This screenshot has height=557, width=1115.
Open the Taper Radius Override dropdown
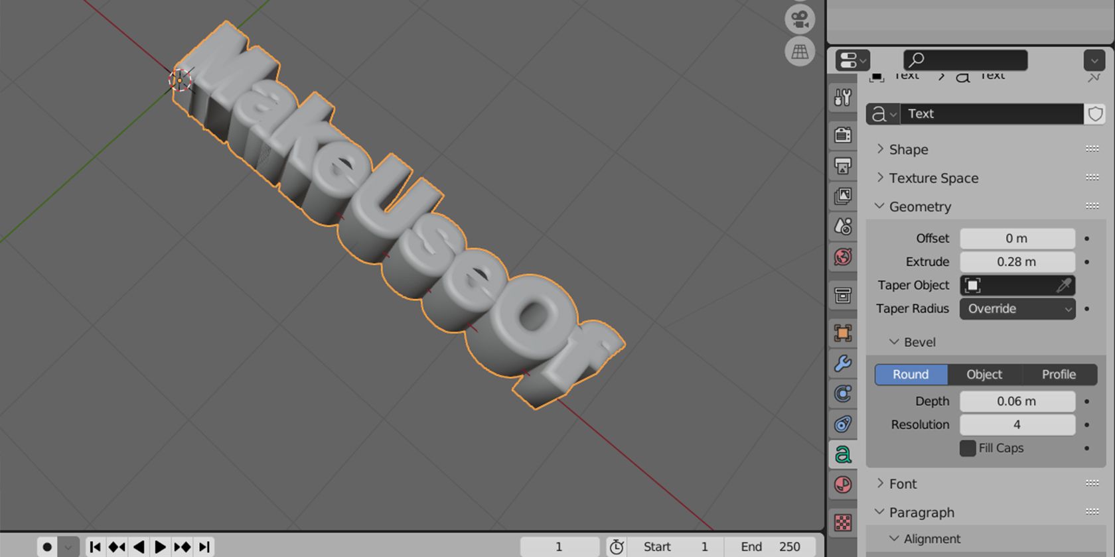pyautogui.click(x=1017, y=308)
